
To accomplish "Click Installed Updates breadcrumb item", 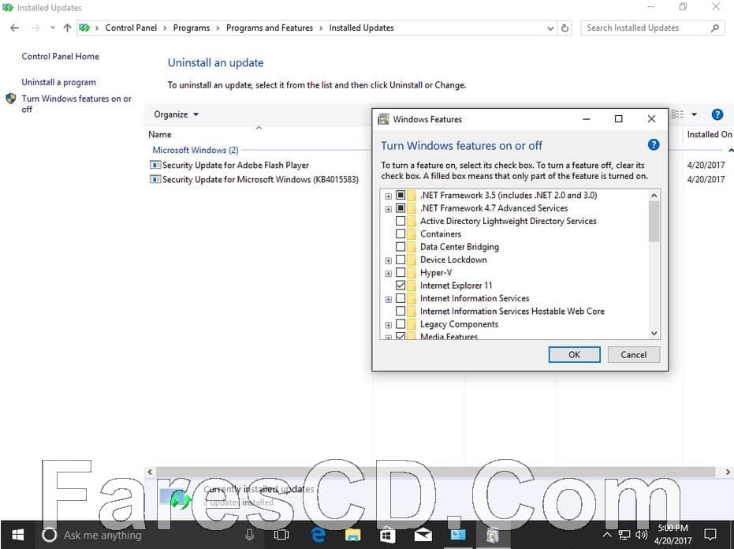I will (x=361, y=28).
